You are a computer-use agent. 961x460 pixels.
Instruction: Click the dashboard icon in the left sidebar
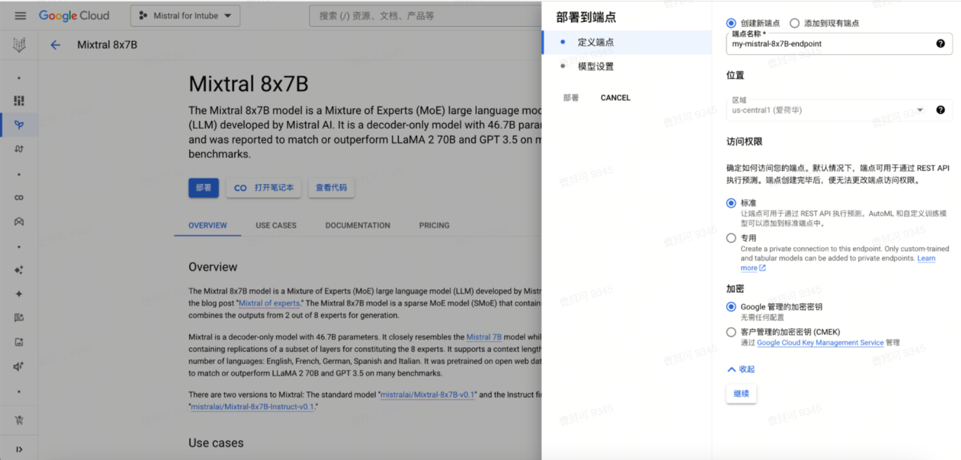tap(19, 101)
